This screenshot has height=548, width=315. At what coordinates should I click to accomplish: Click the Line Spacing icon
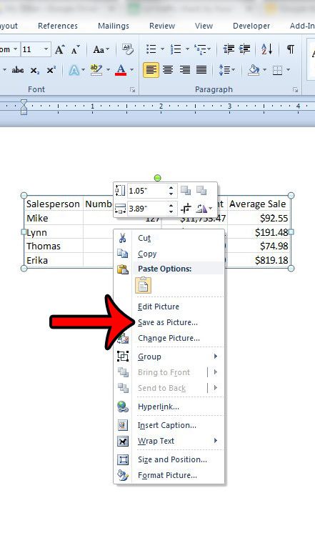click(224, 70)
